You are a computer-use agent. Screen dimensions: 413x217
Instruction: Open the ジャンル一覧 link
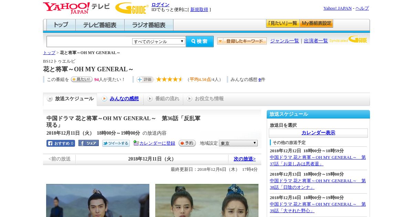point(285,41)
